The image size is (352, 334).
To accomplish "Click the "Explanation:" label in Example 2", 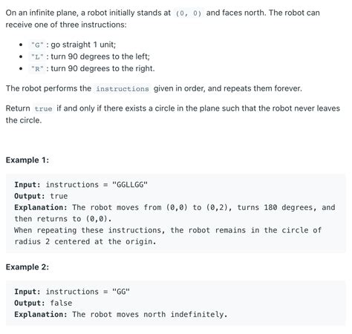I will (41, 314).
